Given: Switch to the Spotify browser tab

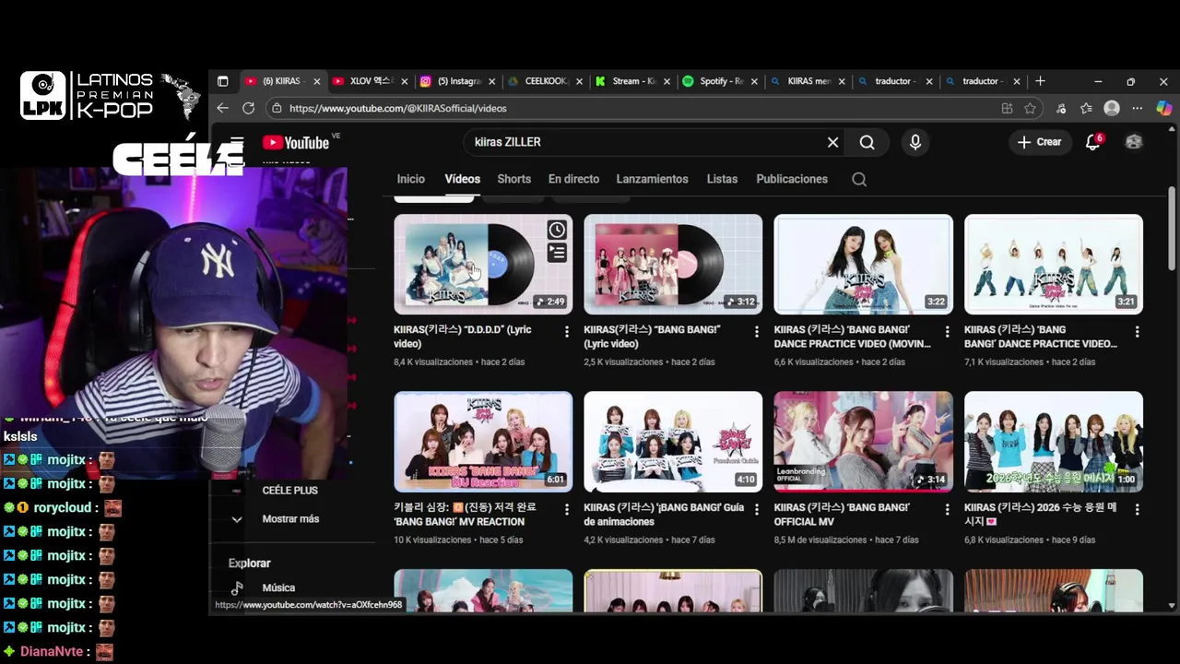Looking at the screenshot, I should pyautogui.click(x=719, y=81).
